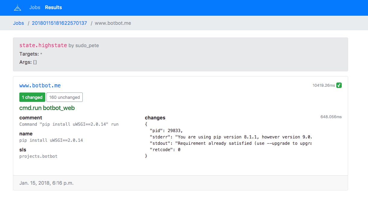
Task: Click the Targets label
Action: tap(29, 54)
